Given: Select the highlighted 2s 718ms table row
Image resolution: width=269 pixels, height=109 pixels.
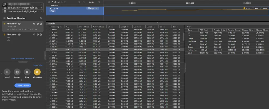Looking at the screenshot, I should [115, 50].
